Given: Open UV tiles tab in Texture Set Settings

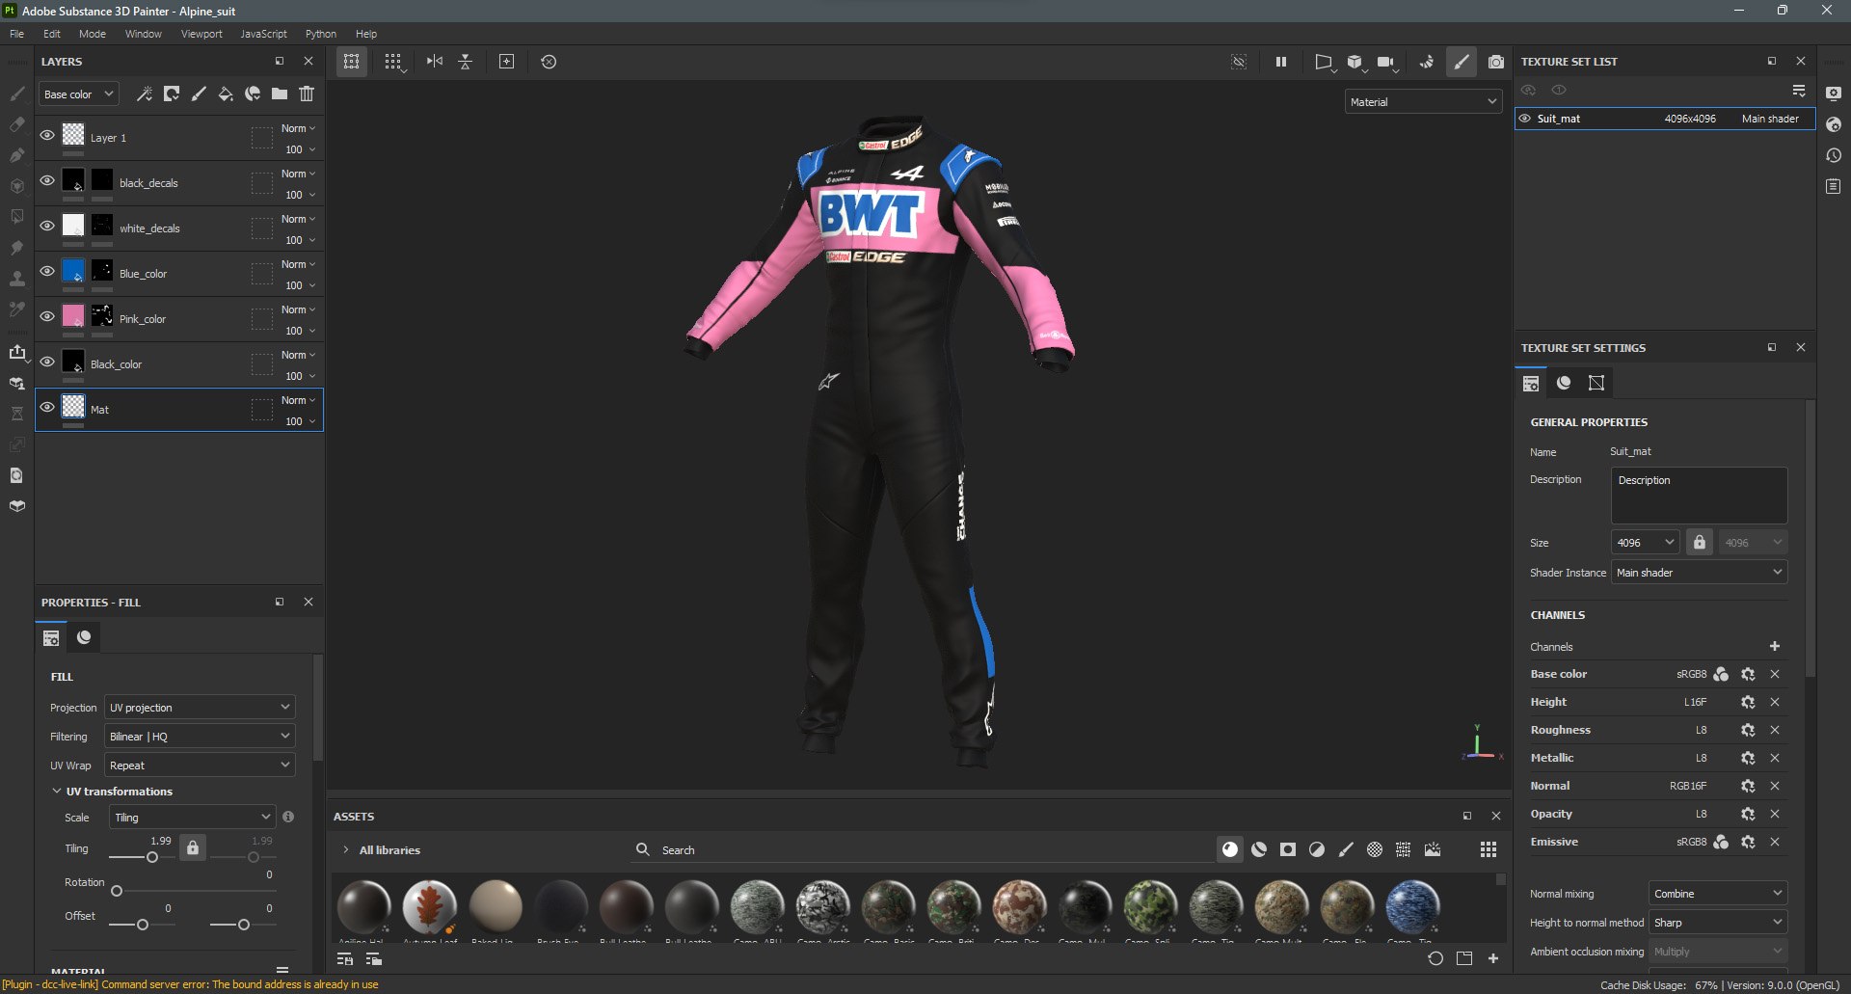Looking at the screenshot, I should pyautogui.click(x=1596, y=383).
